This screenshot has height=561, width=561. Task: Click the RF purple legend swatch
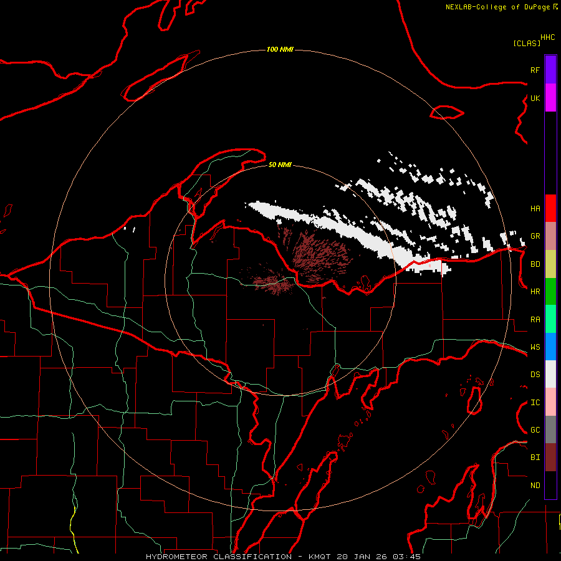point(550,70)
